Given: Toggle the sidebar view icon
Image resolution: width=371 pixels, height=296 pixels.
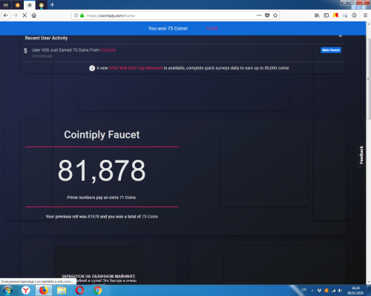Looking at the screenshot, I should (326, 16).
